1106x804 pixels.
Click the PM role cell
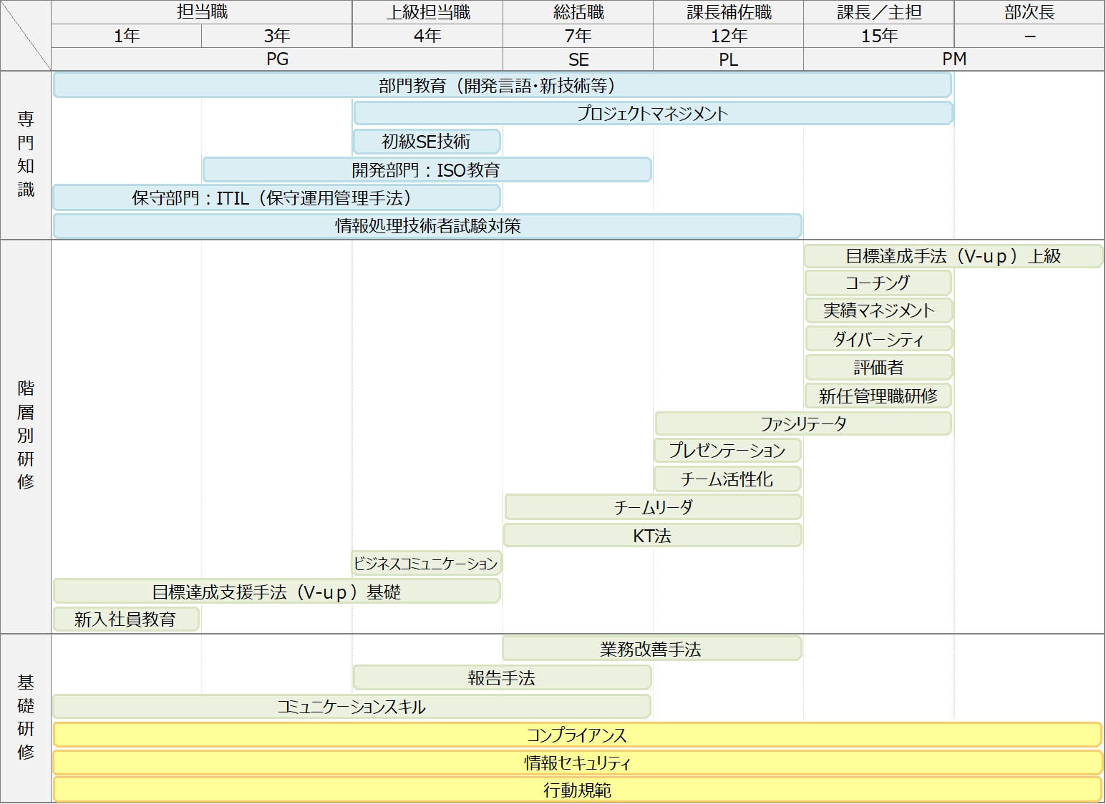[954, 59]
